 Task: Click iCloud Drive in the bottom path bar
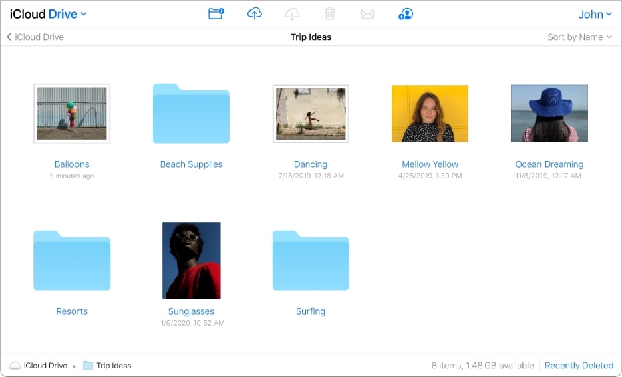[x=45, y=366]
